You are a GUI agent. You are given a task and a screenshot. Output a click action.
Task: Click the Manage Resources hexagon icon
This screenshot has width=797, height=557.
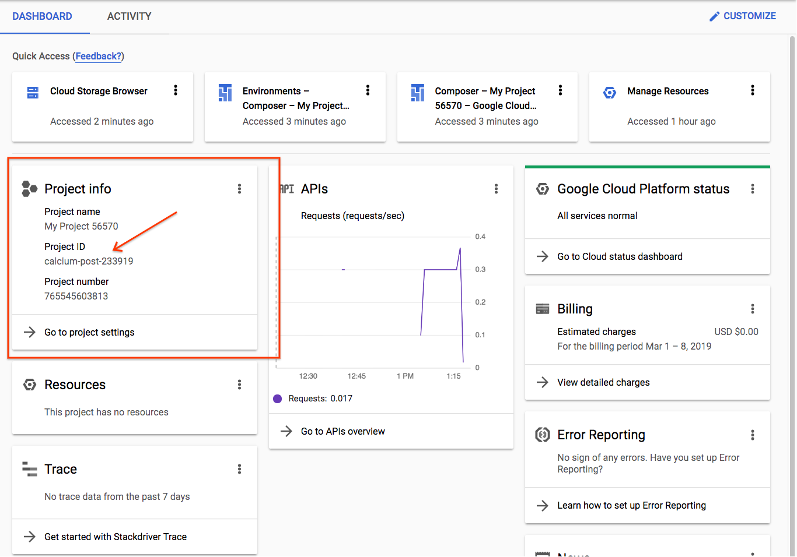(610, 93)
